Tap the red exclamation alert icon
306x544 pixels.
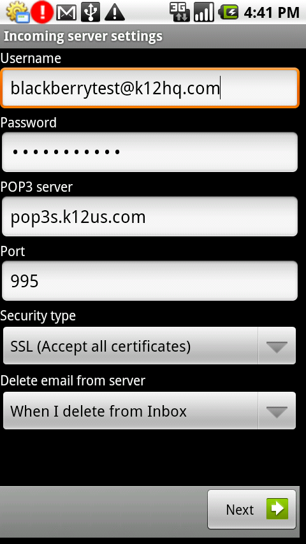(x=42, y=12)
